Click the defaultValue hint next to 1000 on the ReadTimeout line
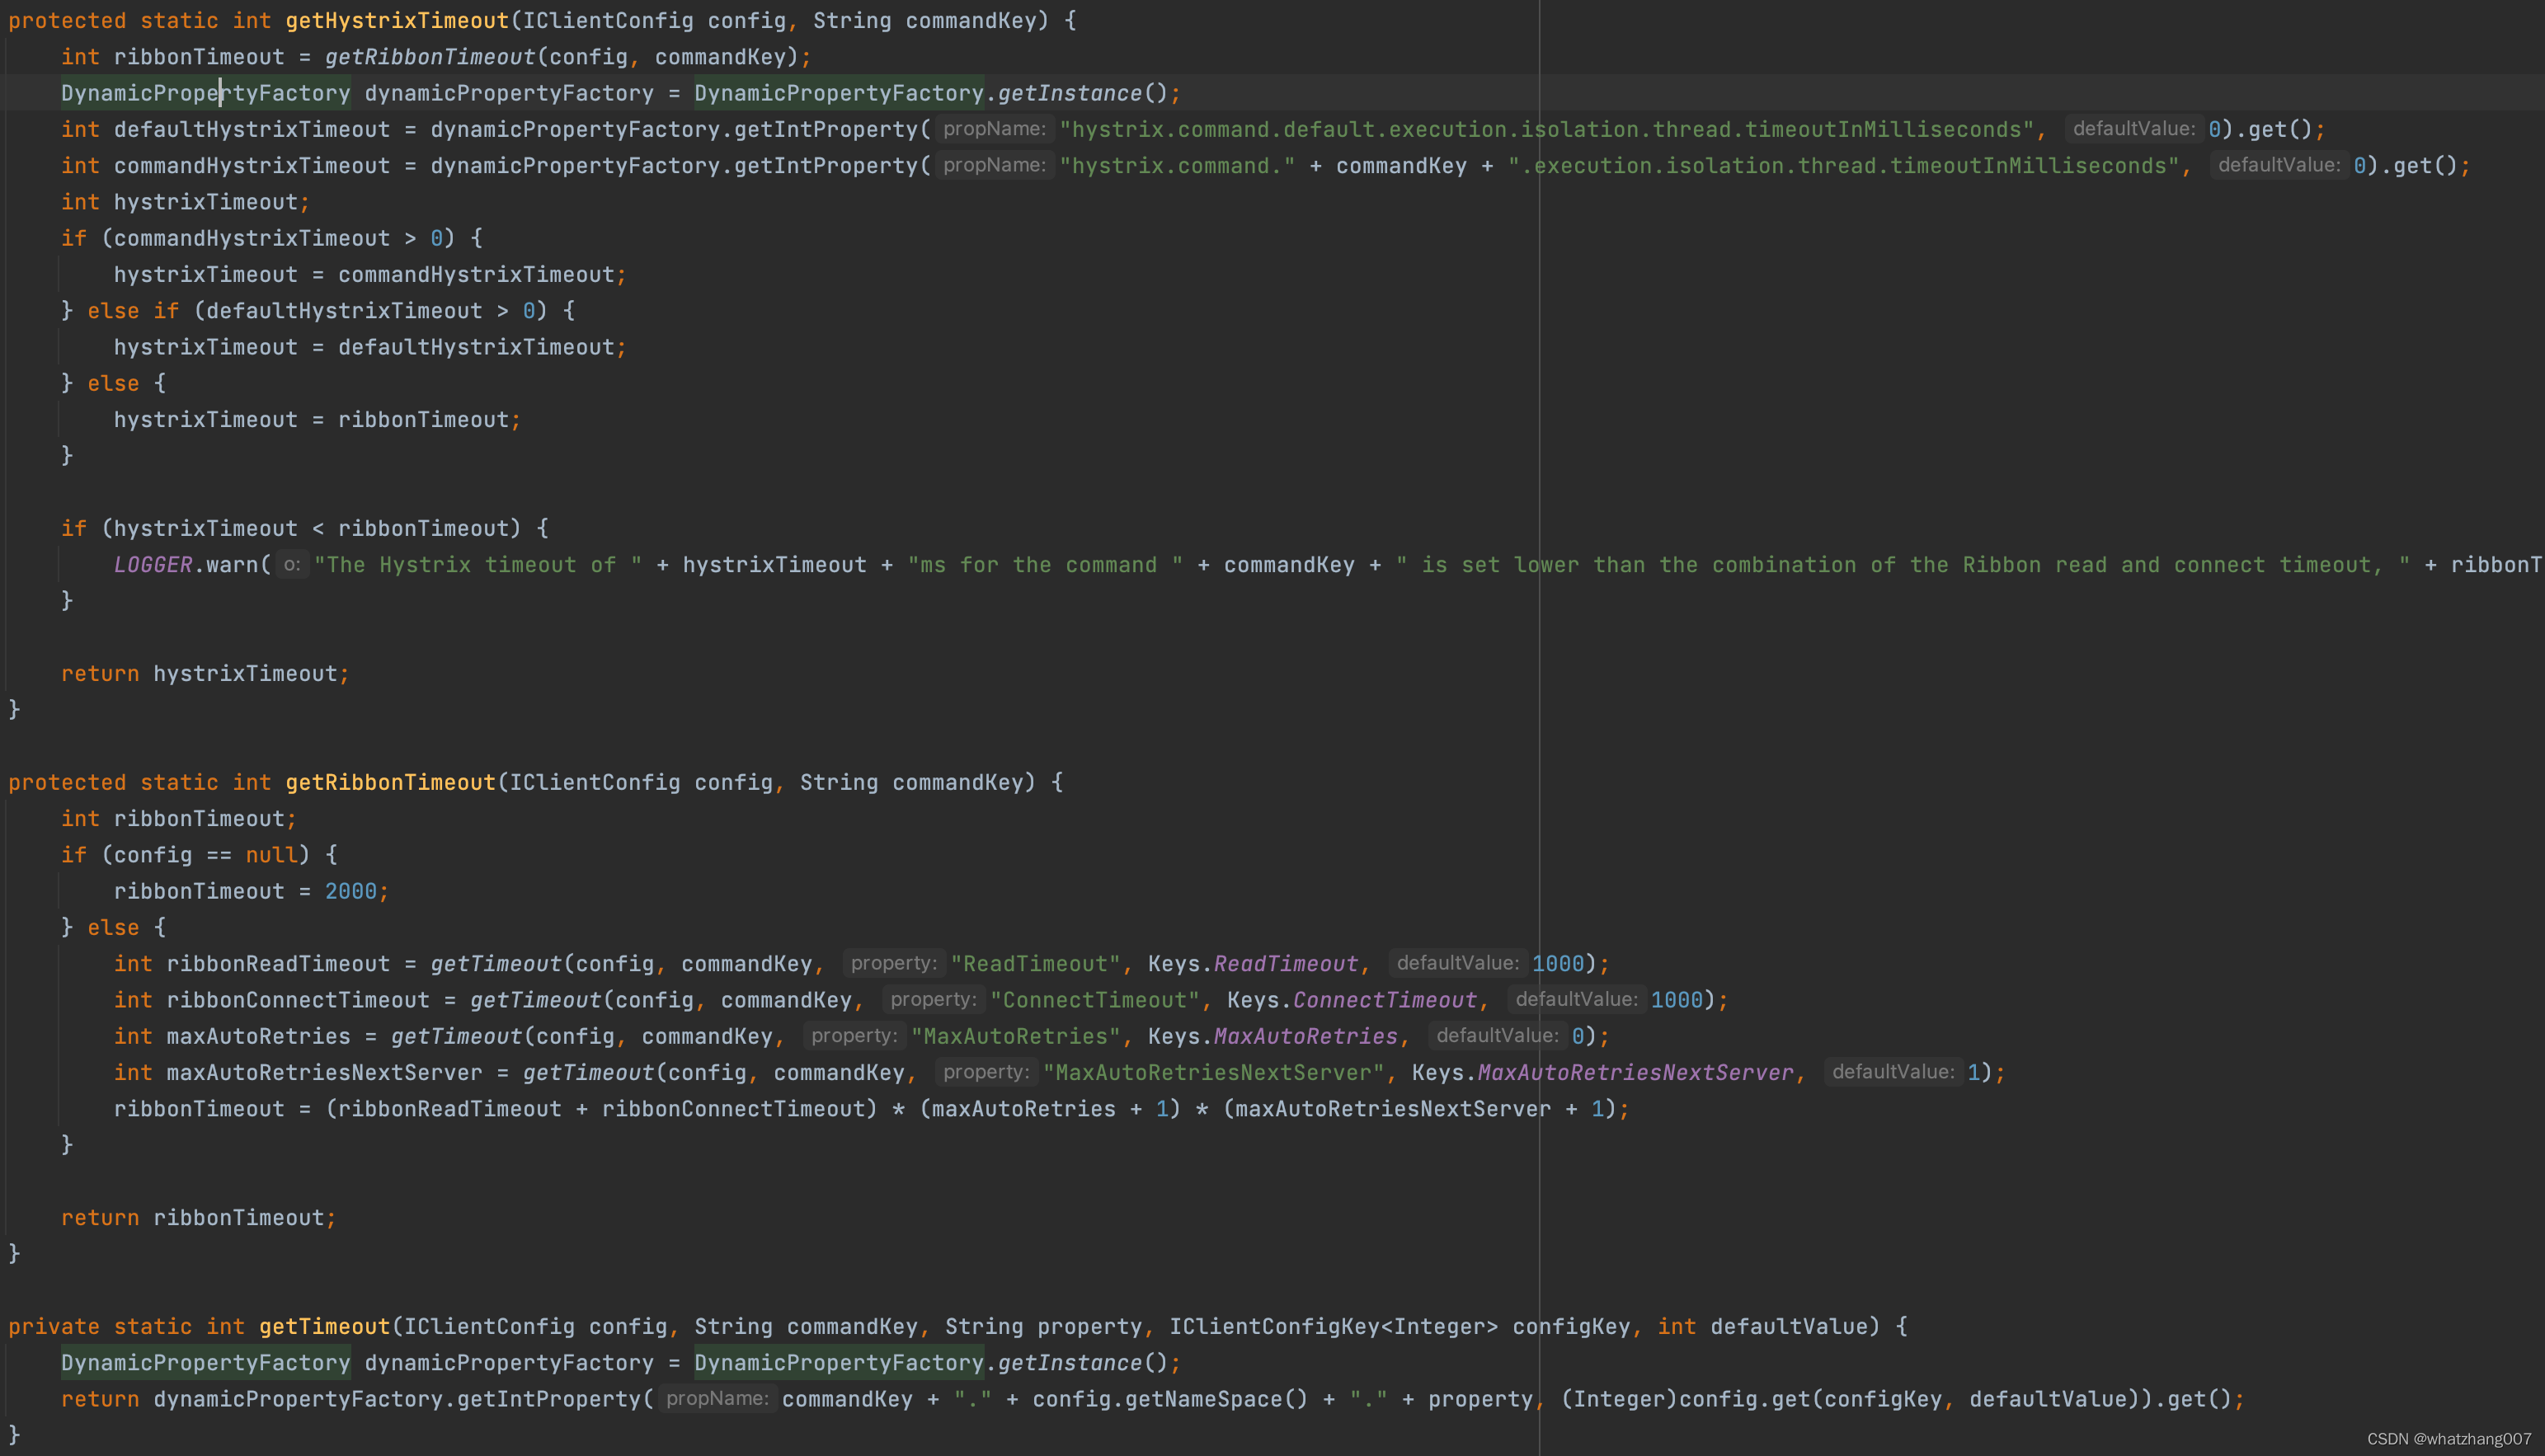Viewport: 2545px width, 1456px height. 1457,963
